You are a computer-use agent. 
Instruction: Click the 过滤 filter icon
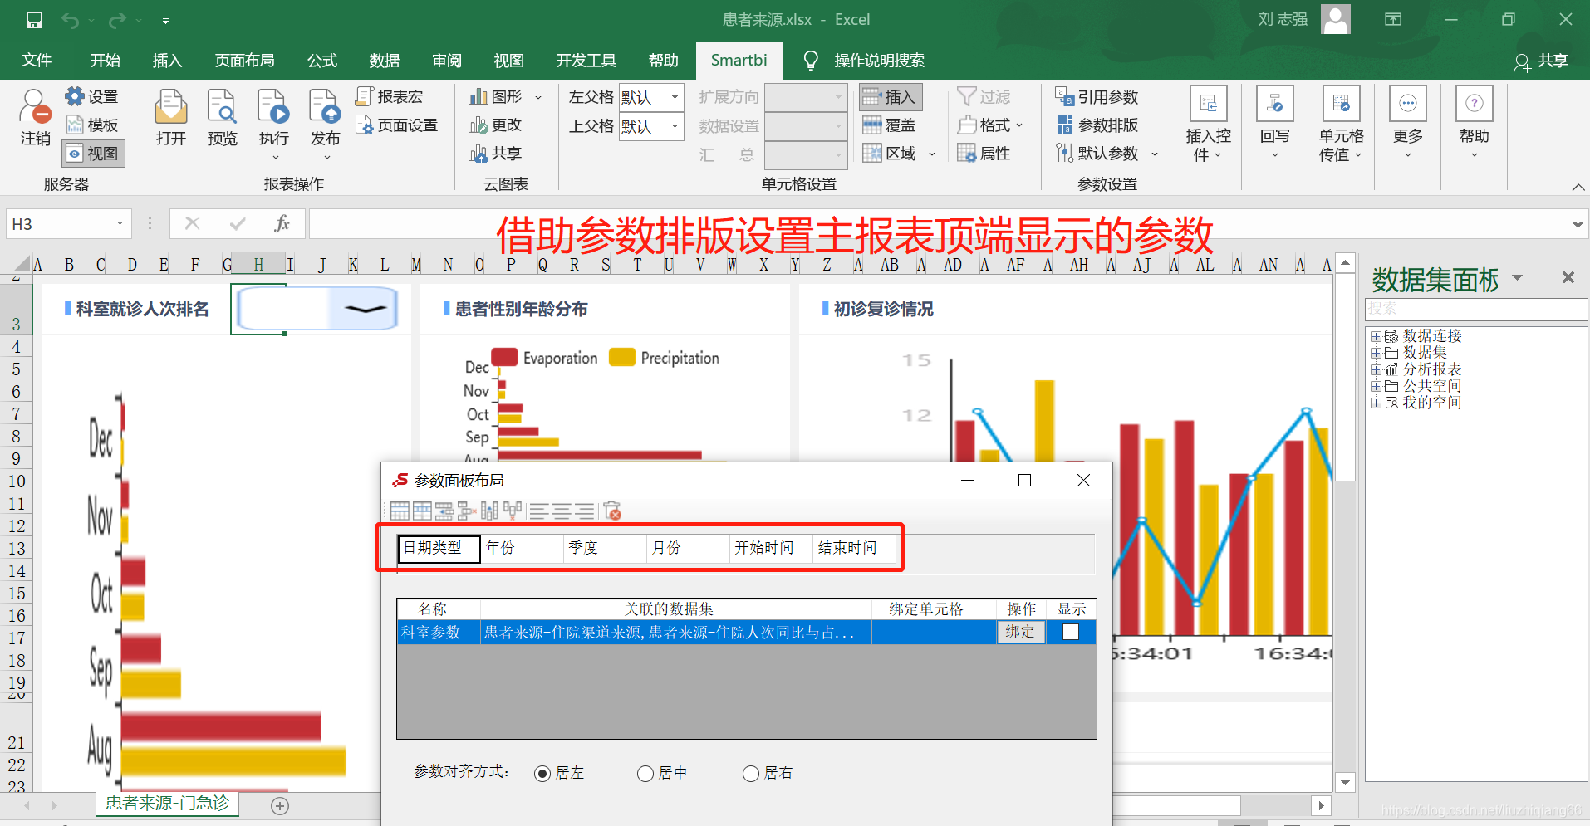(984, 97)
